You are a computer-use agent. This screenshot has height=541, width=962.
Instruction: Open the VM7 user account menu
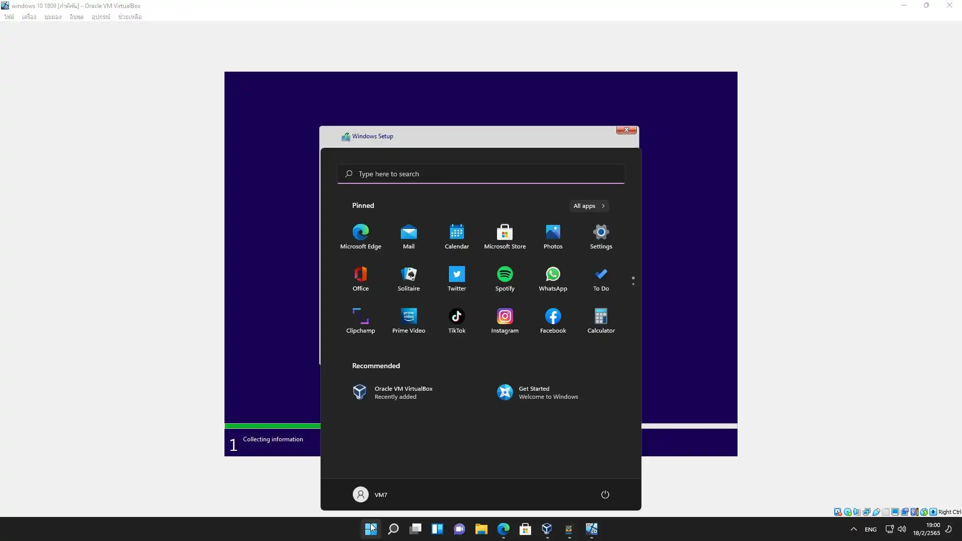pyautogui.click(x=370, y=494)
